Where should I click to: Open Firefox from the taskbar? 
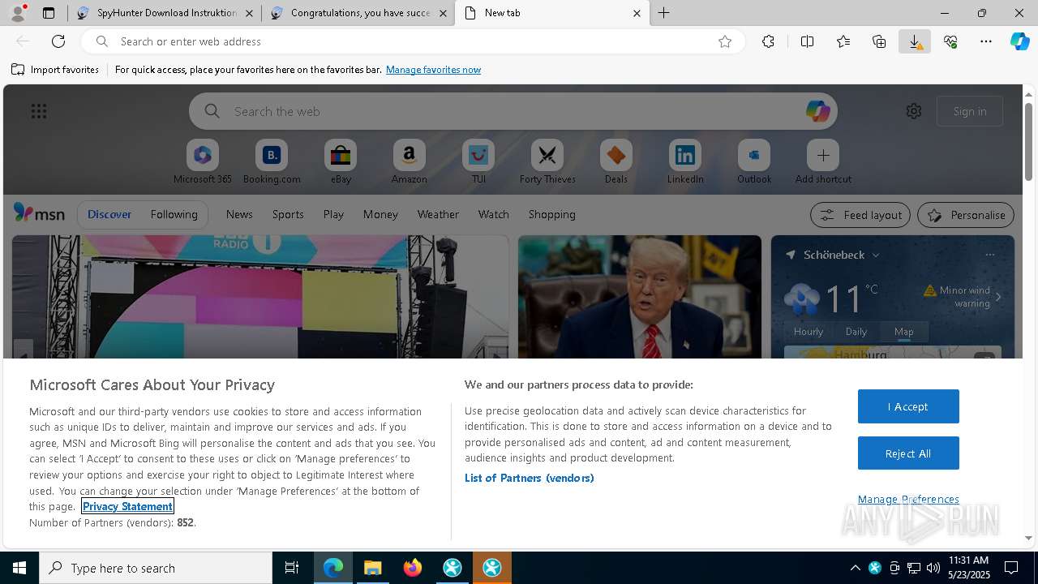[413, 568]
